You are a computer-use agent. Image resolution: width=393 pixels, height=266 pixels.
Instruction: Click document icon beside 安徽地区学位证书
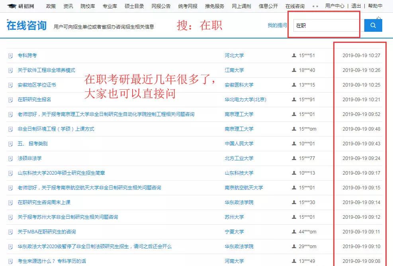pyautogui.click(x=10, y=85)
